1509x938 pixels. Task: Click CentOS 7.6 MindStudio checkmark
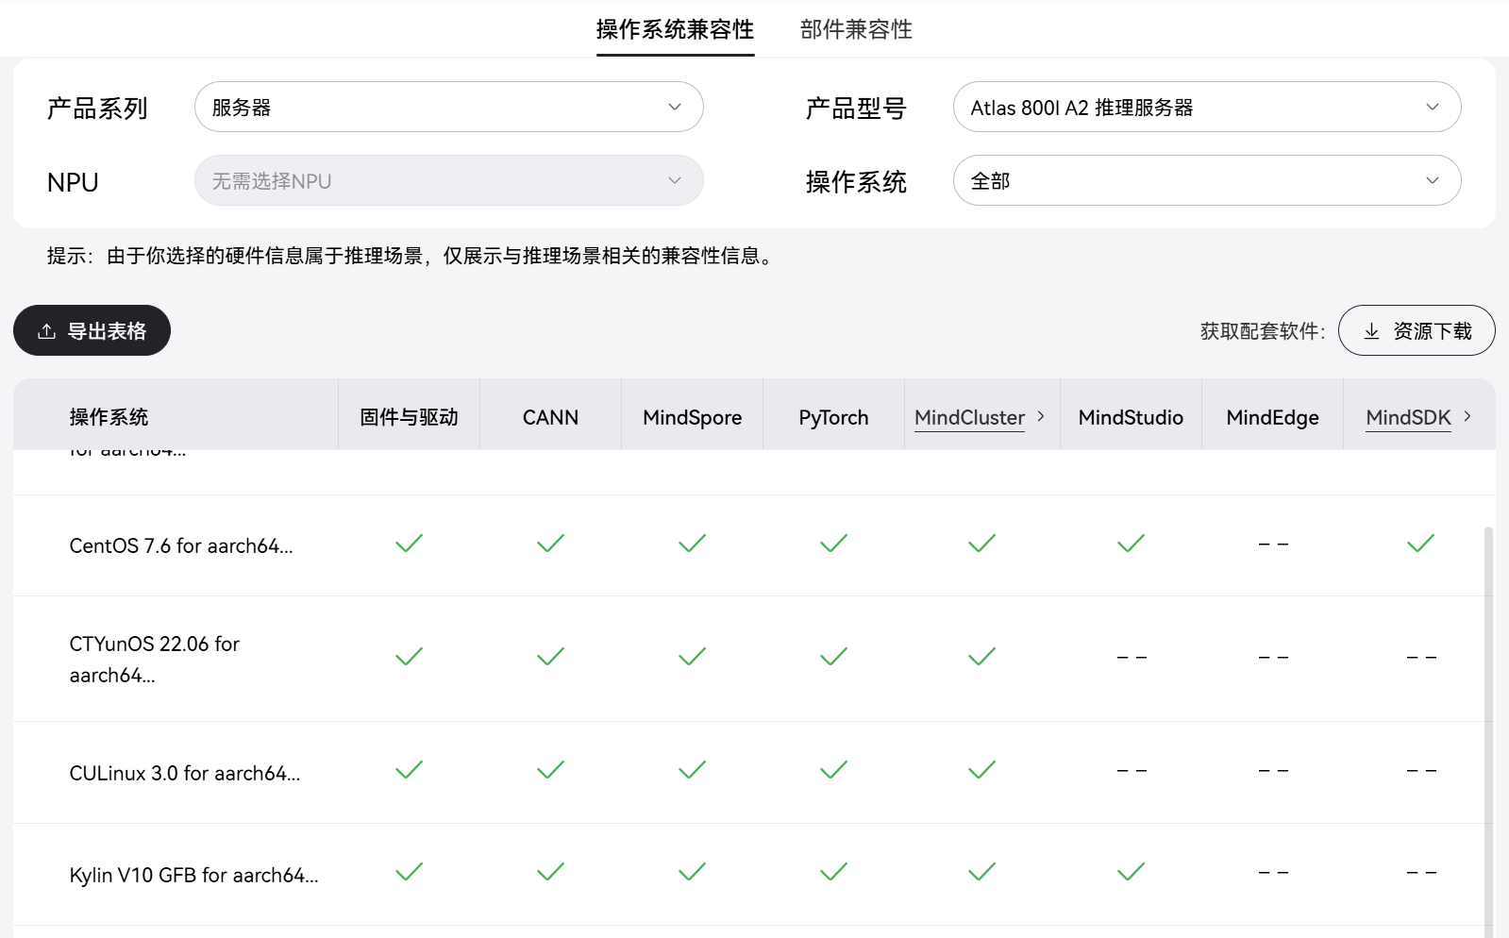tap(1131, 544)
